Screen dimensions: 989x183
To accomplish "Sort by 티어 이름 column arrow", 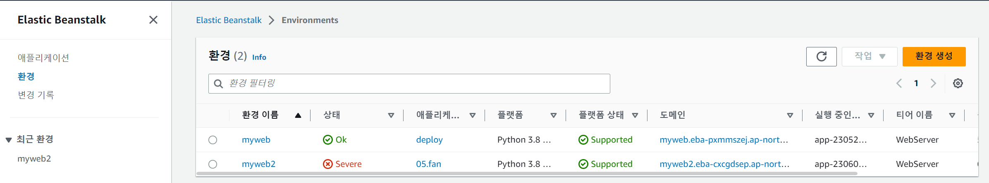I will click(952, 115).
